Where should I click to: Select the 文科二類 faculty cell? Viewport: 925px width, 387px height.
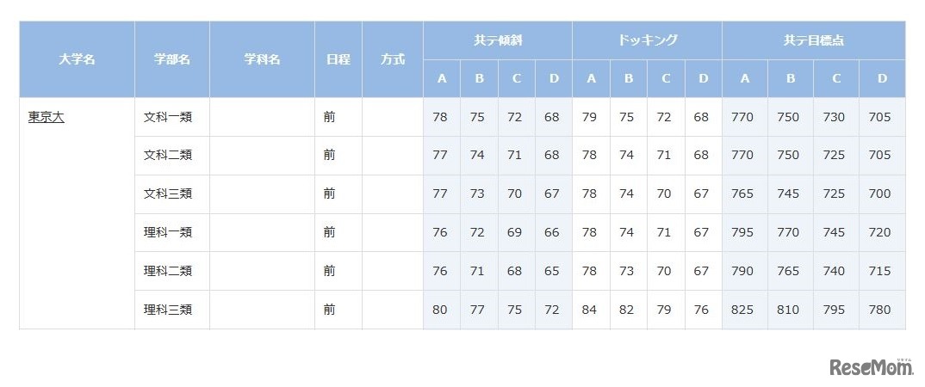click(167, 156)
